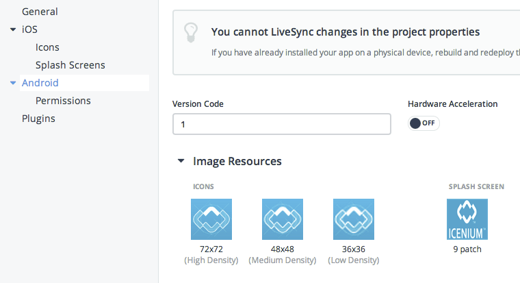Open iOS Icons settings
This screenshot has width=520, height=283.
click(x=47, y=47)
